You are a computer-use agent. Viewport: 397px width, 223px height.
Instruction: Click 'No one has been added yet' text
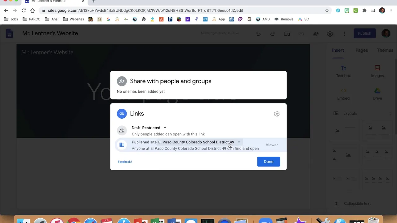click(x=141, y=92)
